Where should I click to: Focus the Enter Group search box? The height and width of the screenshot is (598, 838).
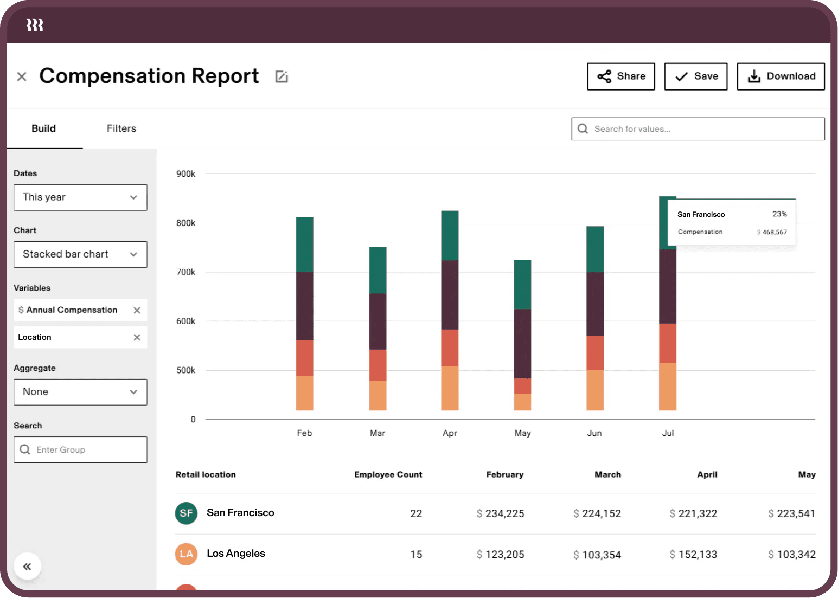[x=80, y=449]
